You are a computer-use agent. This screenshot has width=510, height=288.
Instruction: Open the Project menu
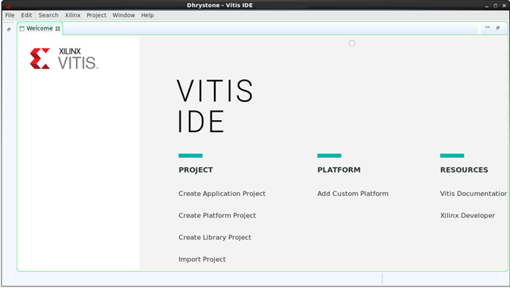96,15
